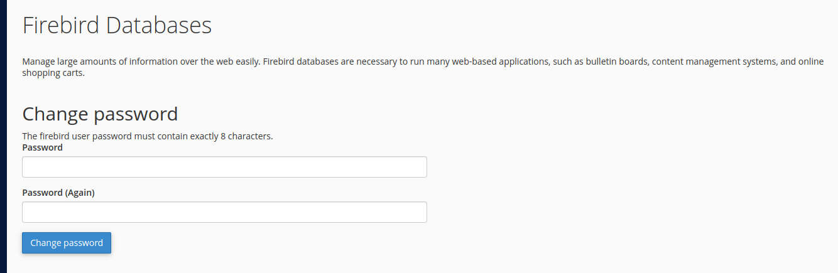Click the Change password section heading
Screen dimensions: 838x273
click(x=100, y=114)
